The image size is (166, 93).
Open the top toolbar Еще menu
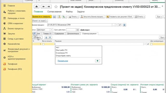click(159, 17)
